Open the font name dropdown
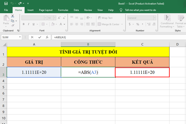 (45, 18)
